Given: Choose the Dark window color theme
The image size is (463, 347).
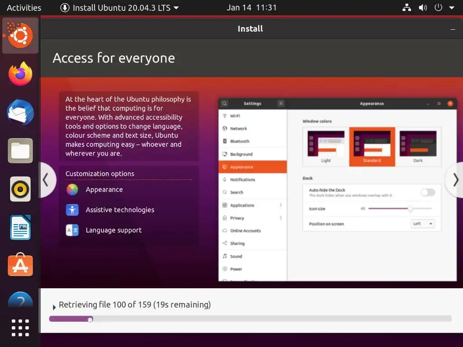Looking at the screenshot, I should click(x=418, y=147).
